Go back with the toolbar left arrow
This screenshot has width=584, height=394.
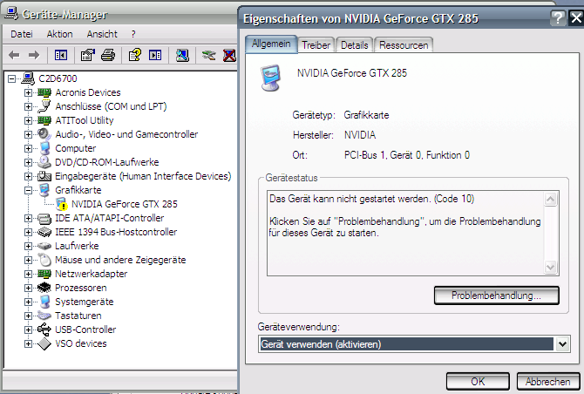coord(14,56)
